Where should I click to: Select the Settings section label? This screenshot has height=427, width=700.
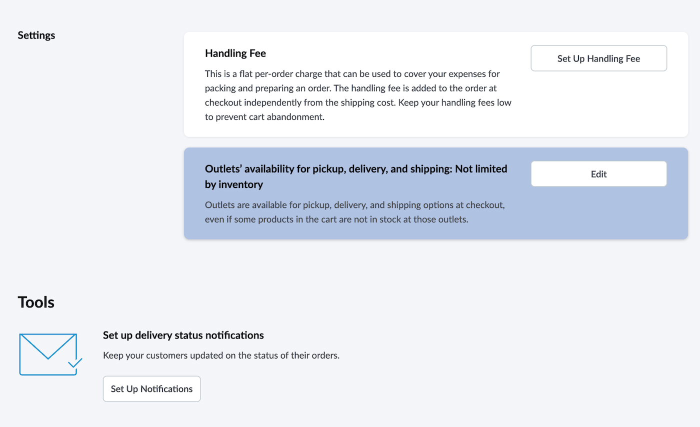coord(36,35)
